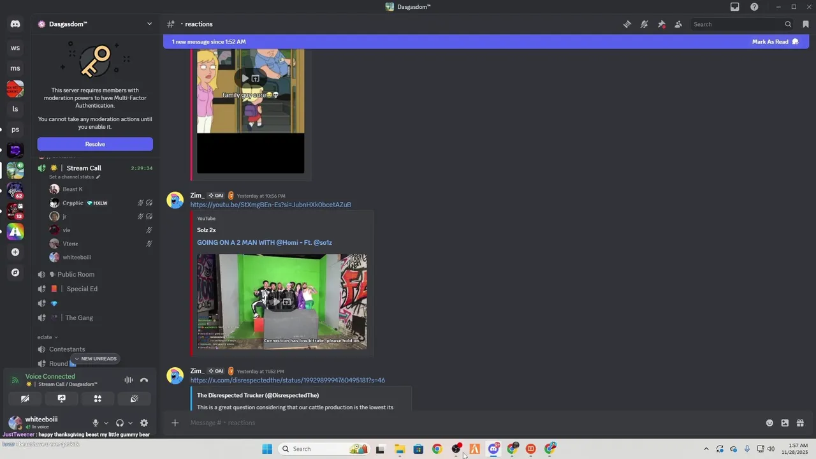816x459 pixels.
Task: Expand headphone output options chevron
Action: tap(130, 423)
